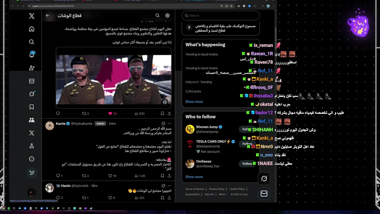Open Ads info footer link
380x214 pixels.
tap(209, 194)
